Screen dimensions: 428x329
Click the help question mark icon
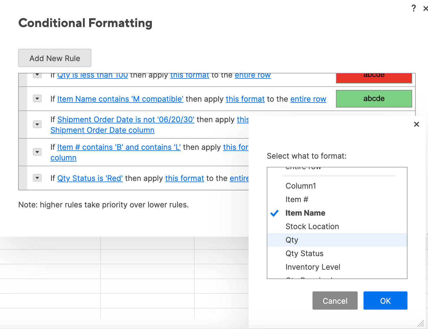click(413, 8)
